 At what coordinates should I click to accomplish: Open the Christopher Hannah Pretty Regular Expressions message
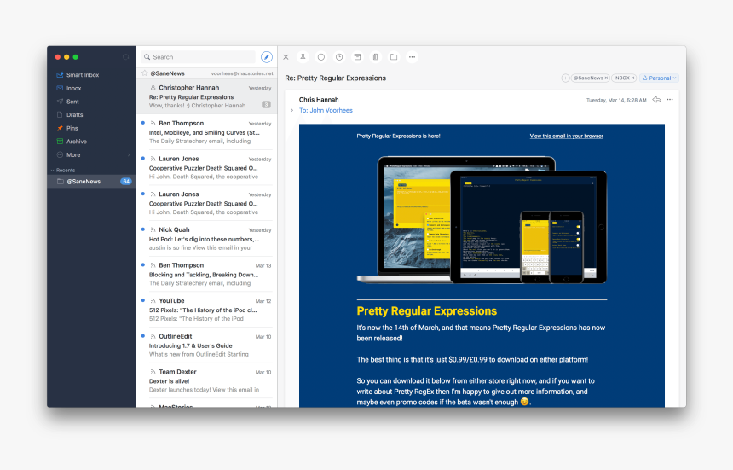(206, 96)
